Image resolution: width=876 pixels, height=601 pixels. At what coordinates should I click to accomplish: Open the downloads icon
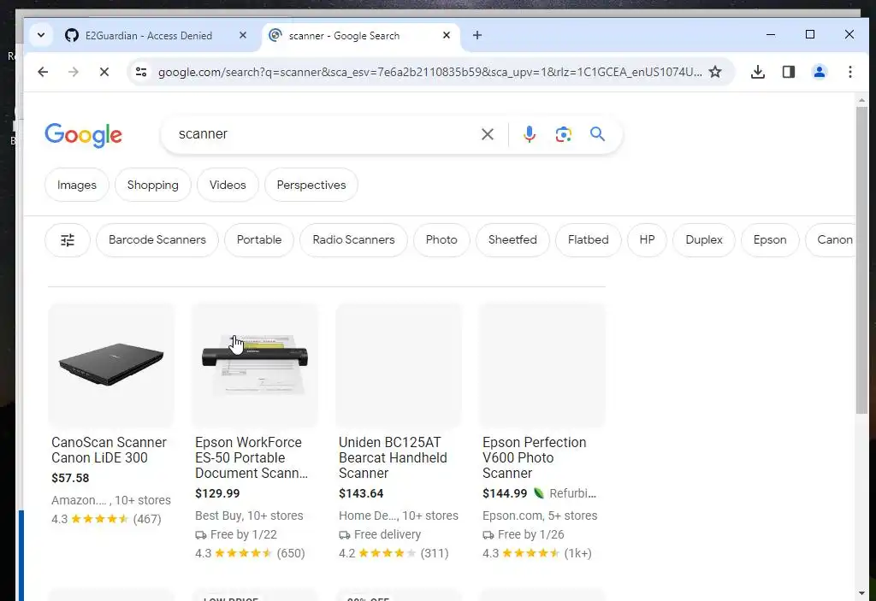coord(758,72)
